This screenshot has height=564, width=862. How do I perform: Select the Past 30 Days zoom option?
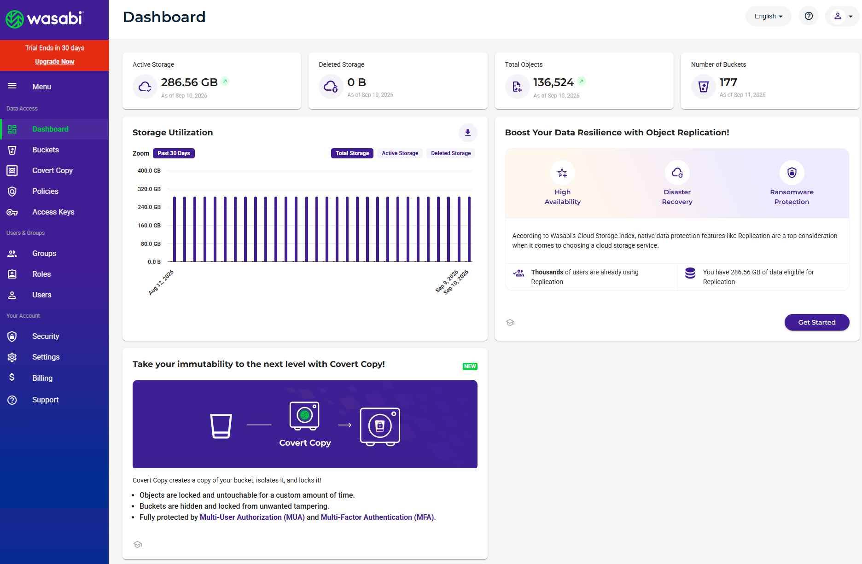tap(174, 153)
